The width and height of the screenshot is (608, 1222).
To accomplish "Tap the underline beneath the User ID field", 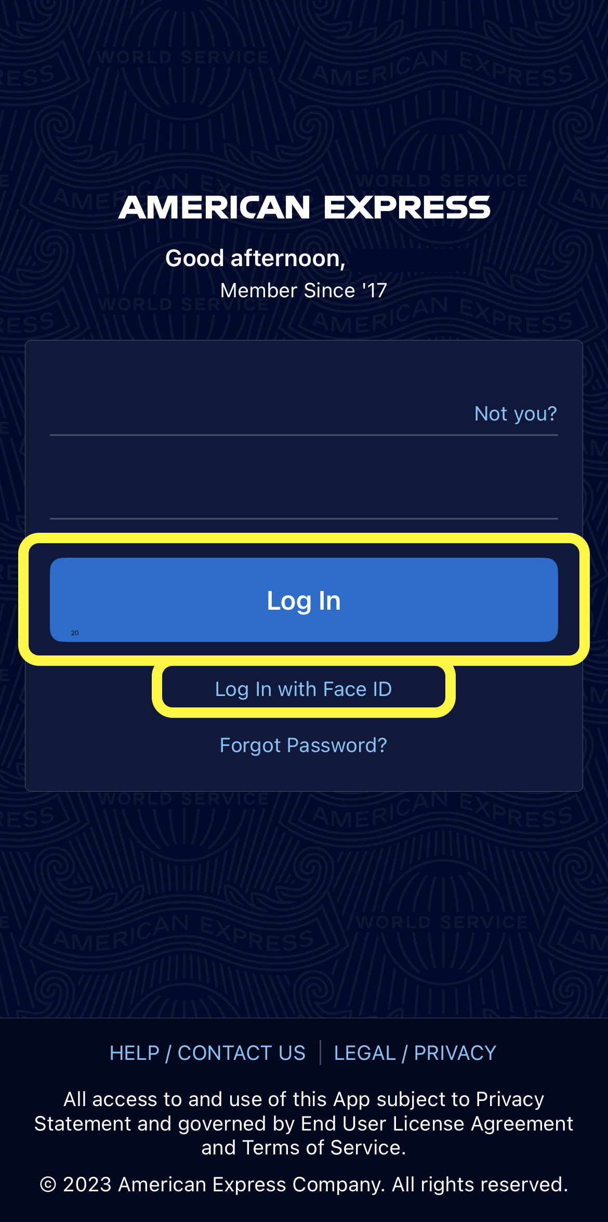I will tap(304, 435).
